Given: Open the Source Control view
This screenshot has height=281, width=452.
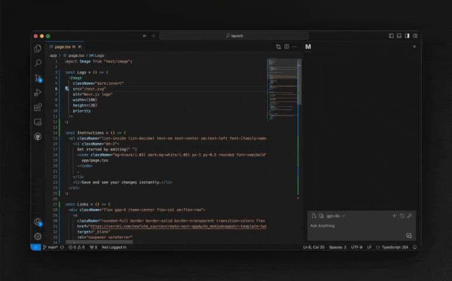Looking at the screenshot, I should click(x=38, y=78).
